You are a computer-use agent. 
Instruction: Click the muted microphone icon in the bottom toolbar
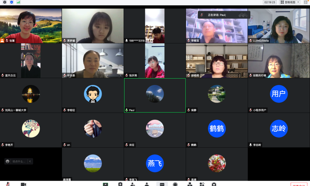pyautogui.click(x=8, y=184)
